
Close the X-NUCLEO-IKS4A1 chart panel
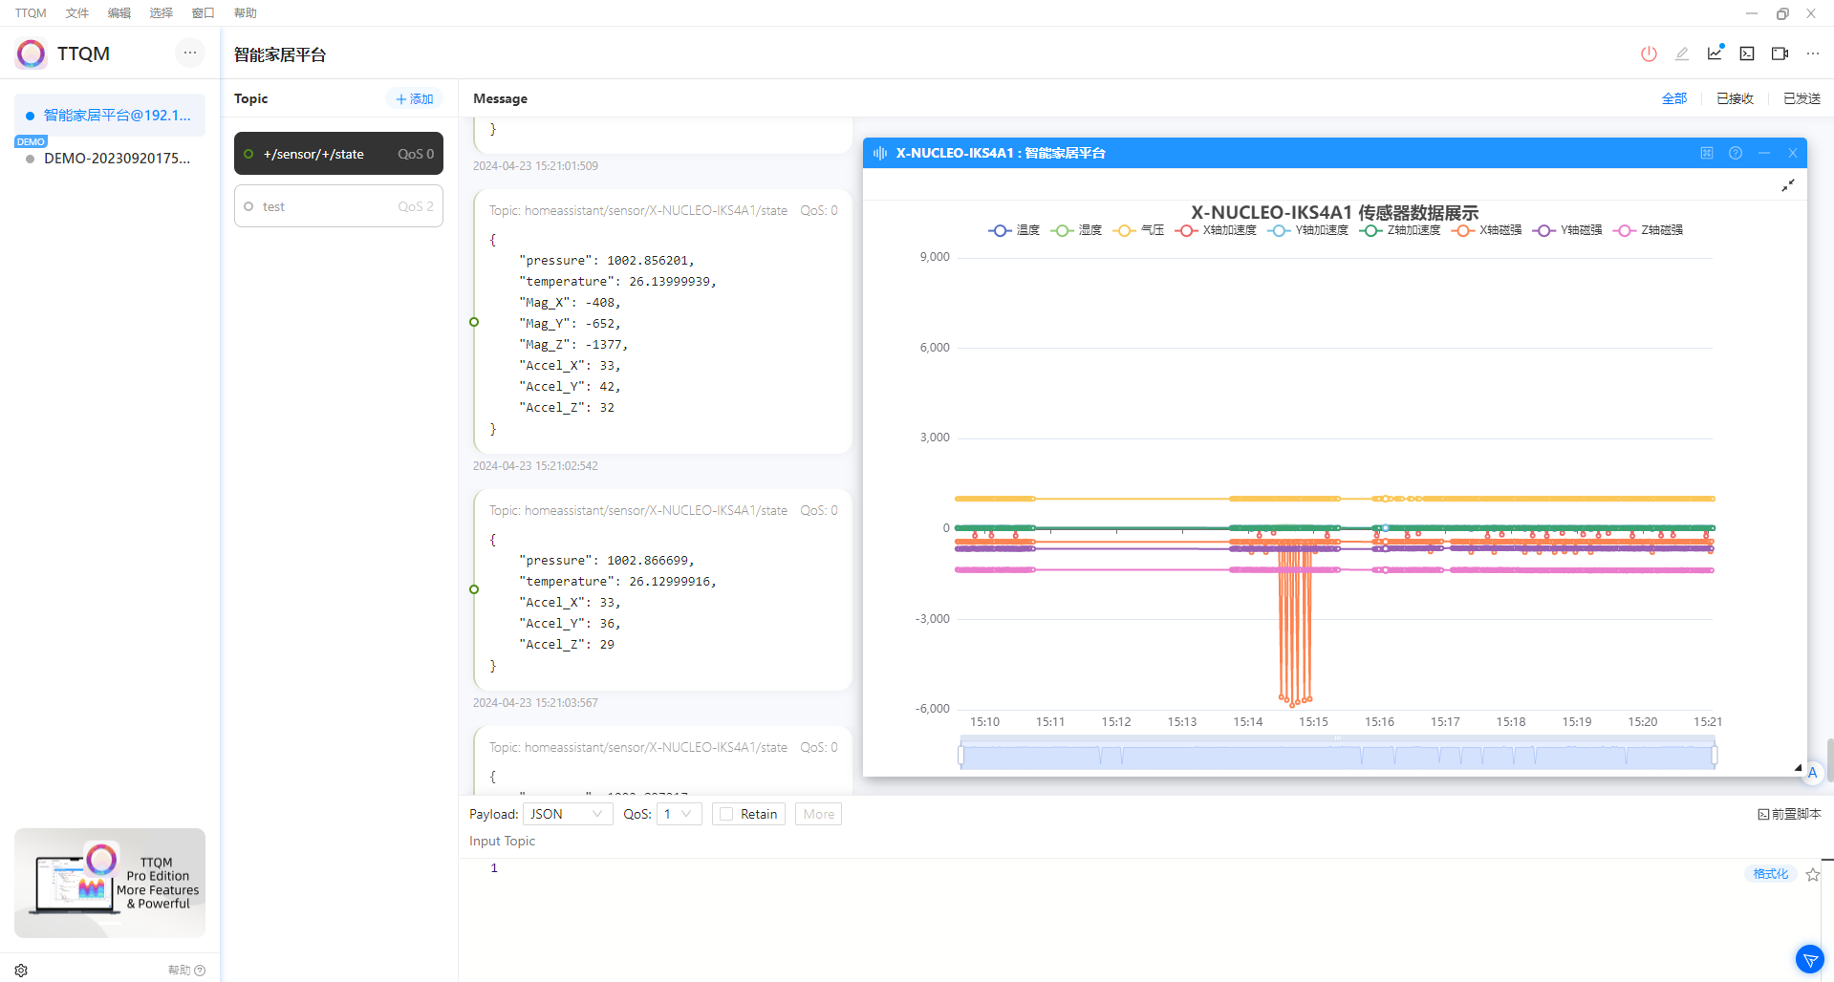[1793, 153]
